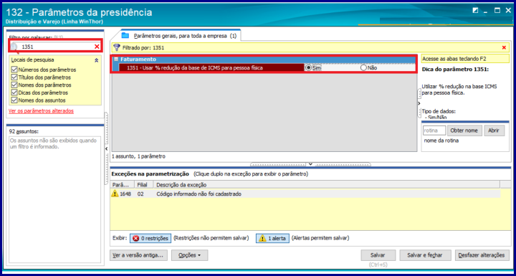This screenshot has height=276, width=516.
Task: Click the funnel filter icon
Action: tap(117, 48)
